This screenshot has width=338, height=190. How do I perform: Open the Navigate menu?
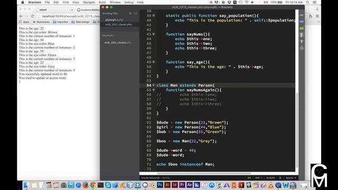click(x=89, y=2)
